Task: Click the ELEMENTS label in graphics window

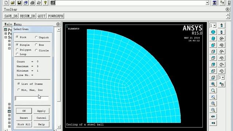Action: click(x=74, y=29)
